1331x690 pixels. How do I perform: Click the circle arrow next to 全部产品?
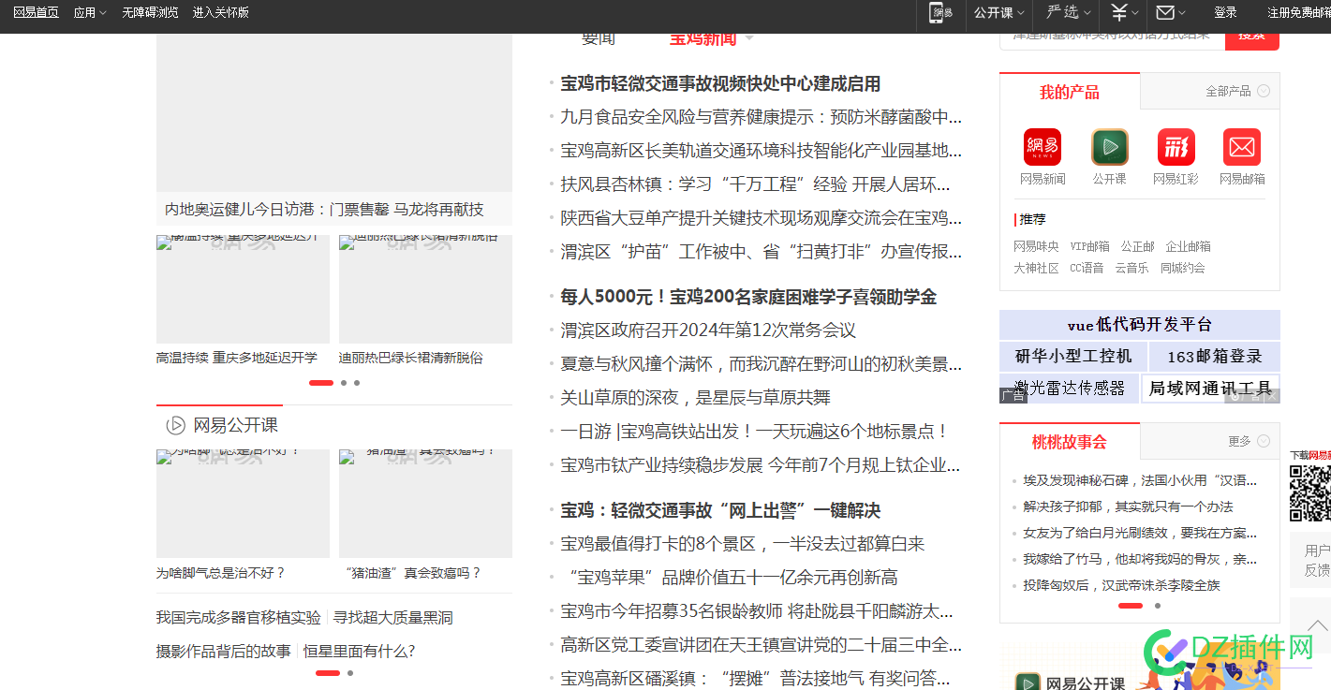(x=1264, y=91)
